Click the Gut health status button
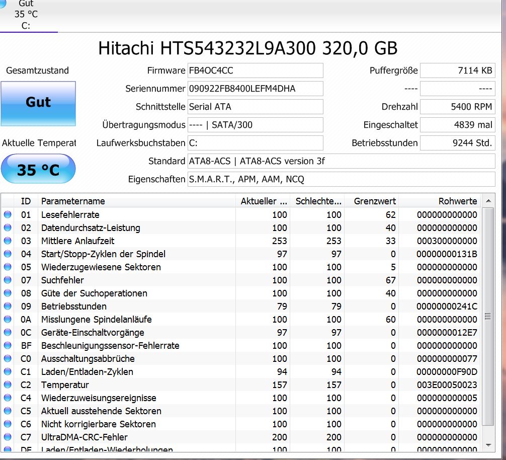The width and height of the screenshot is (506, 460). point(38,103)
